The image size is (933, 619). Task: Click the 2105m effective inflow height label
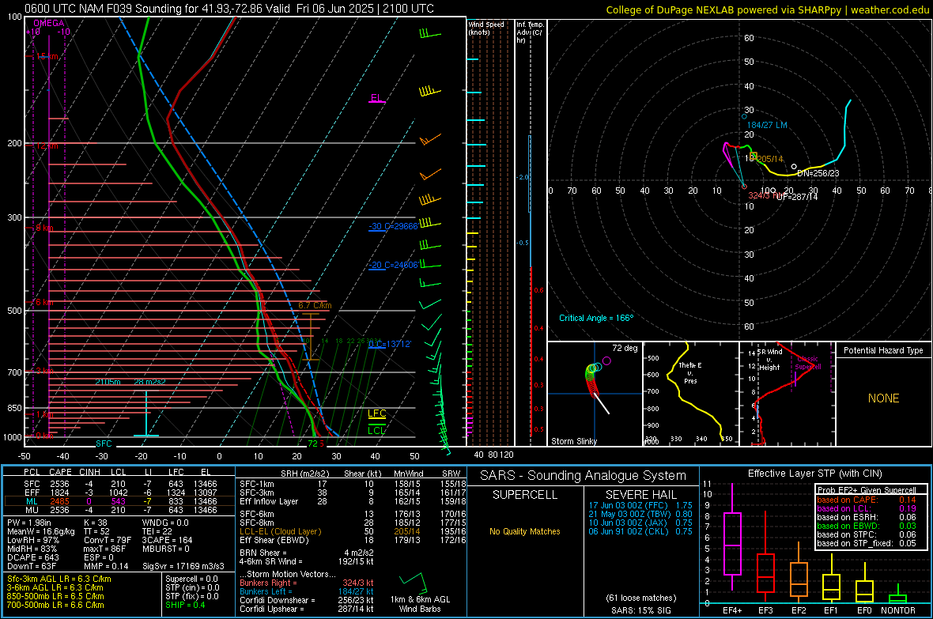point(108,382)
